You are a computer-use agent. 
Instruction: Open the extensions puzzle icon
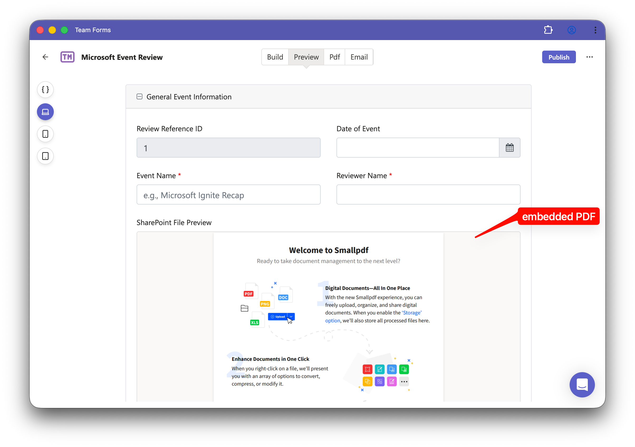click(548, 30)
